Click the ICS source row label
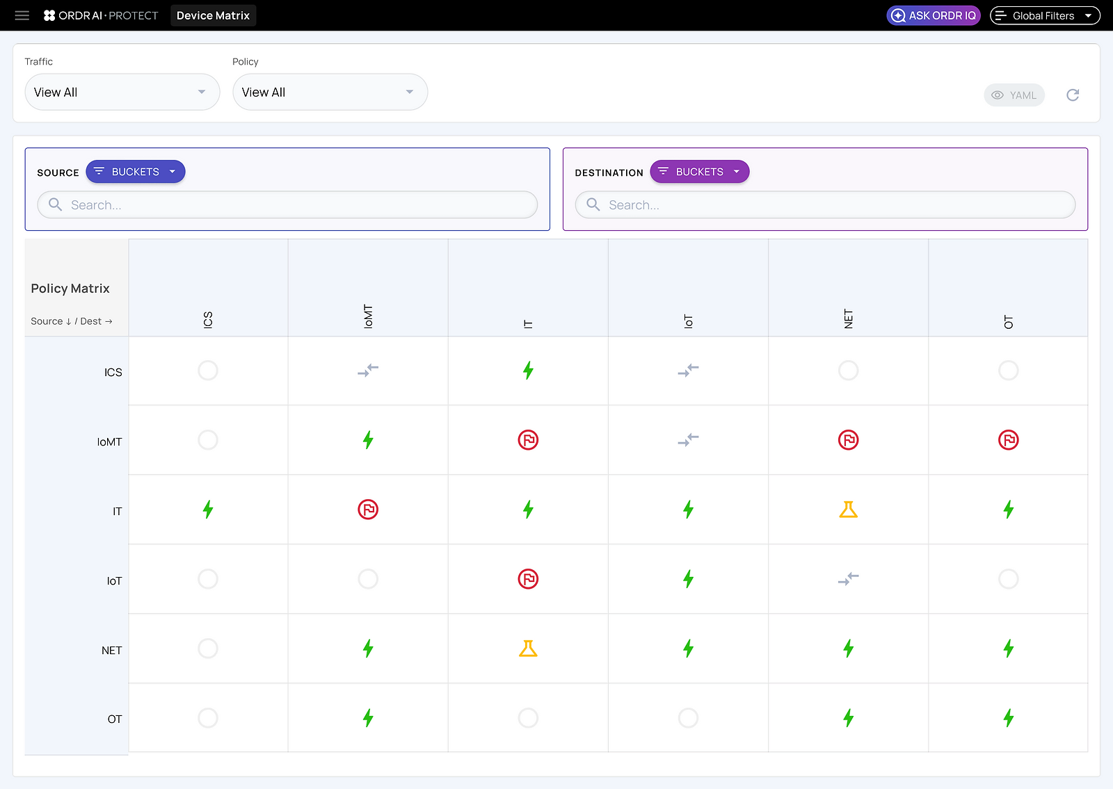The height and width of the screenshot is (789, 1113). click(113, 373)
